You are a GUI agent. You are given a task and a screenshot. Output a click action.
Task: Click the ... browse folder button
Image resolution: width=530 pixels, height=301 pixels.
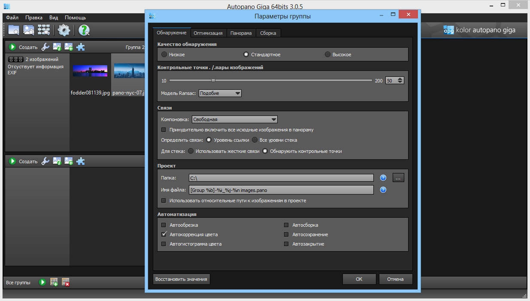pyautogui.click(x=398, y=178)
